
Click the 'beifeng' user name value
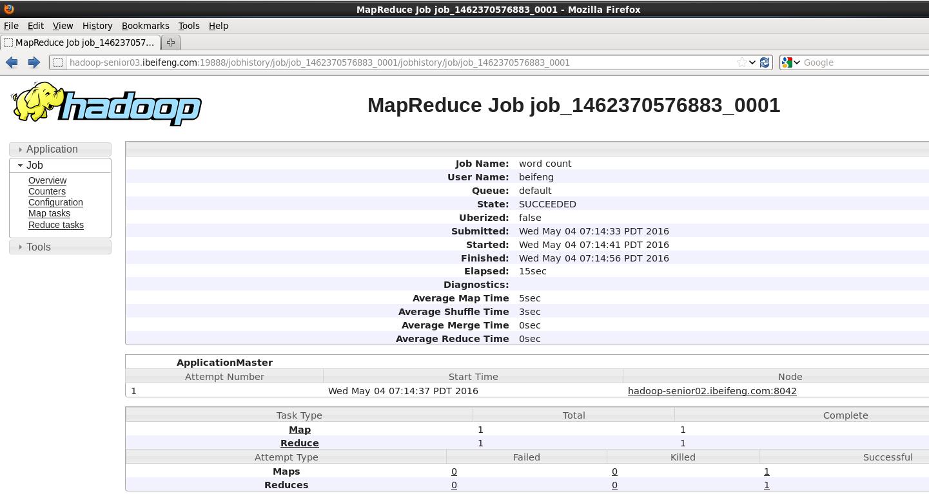[536, 177]
